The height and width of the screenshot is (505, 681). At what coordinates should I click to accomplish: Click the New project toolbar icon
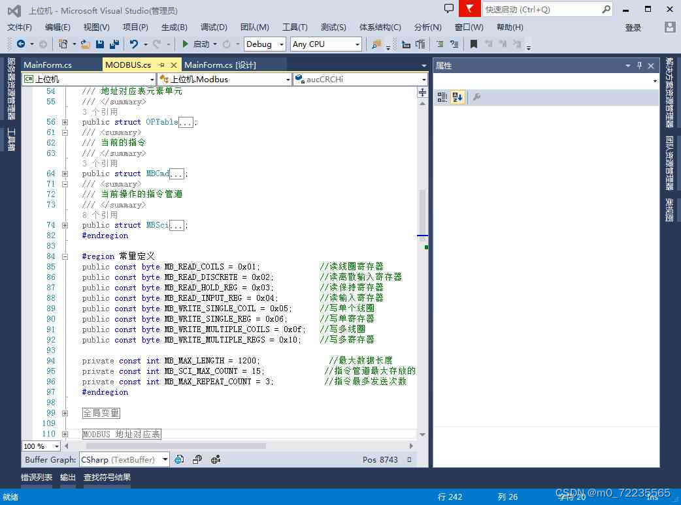pos(63,44)
